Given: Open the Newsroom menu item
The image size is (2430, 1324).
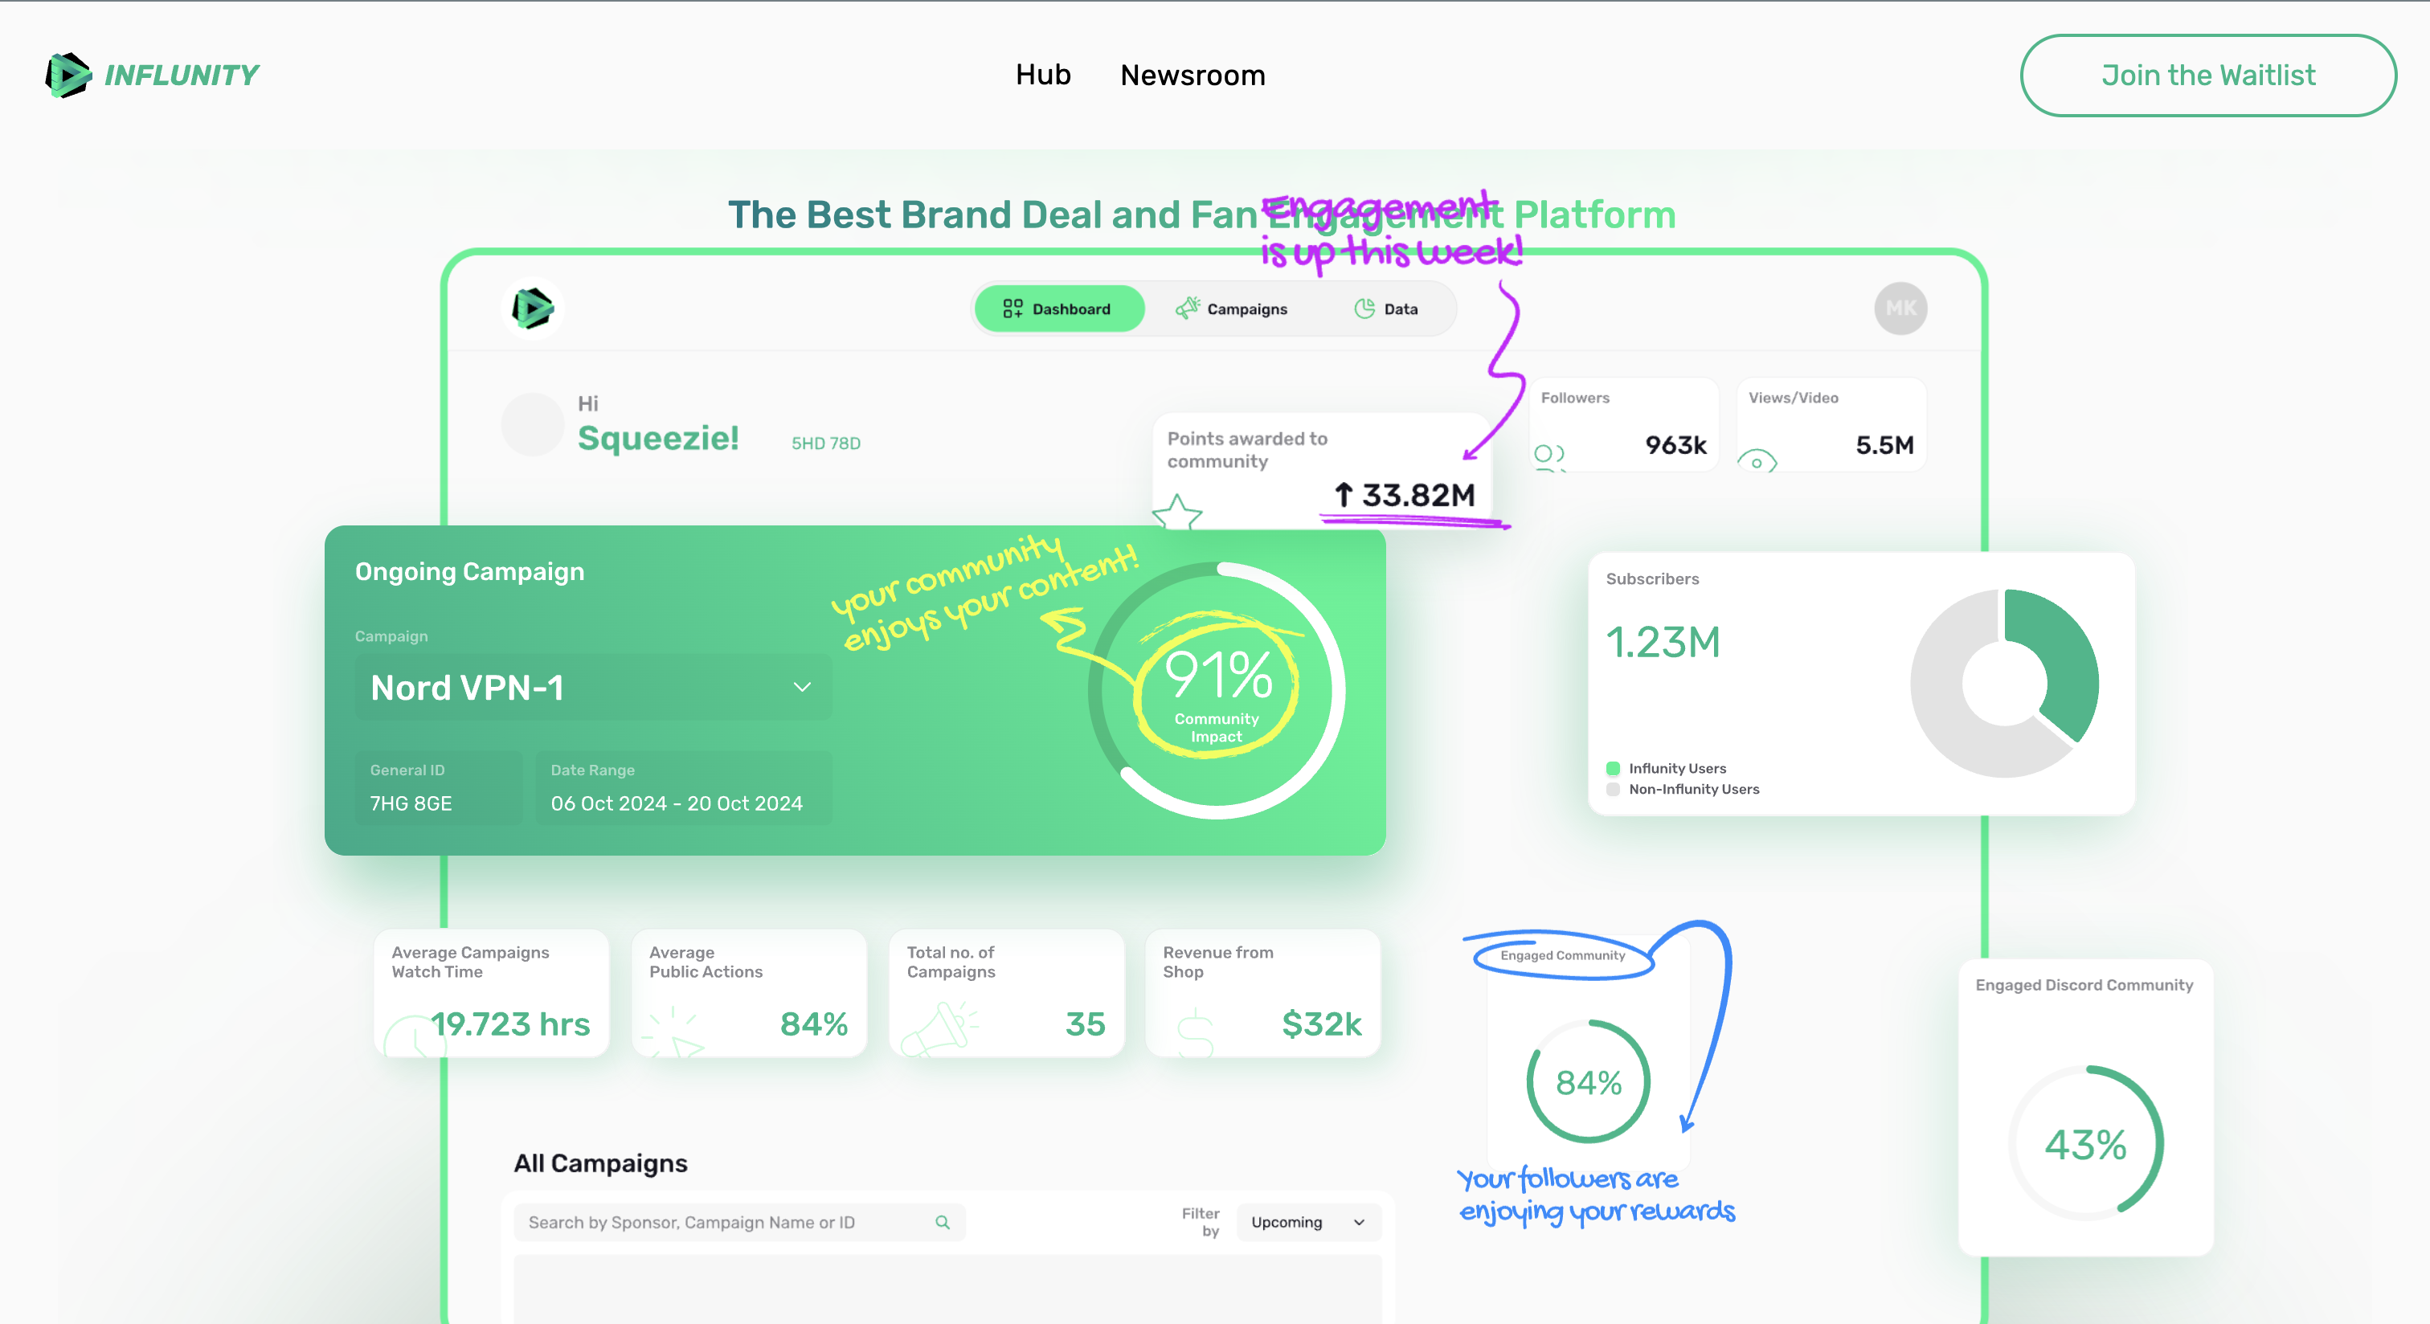Looking at the screenshot, I should click(1192, 76).
